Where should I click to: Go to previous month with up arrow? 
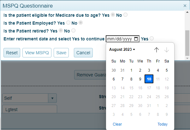(157, 50)
